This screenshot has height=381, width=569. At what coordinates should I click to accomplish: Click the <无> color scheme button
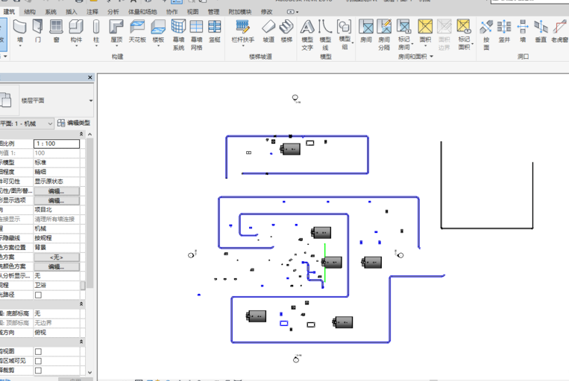[x=57, y=257]
